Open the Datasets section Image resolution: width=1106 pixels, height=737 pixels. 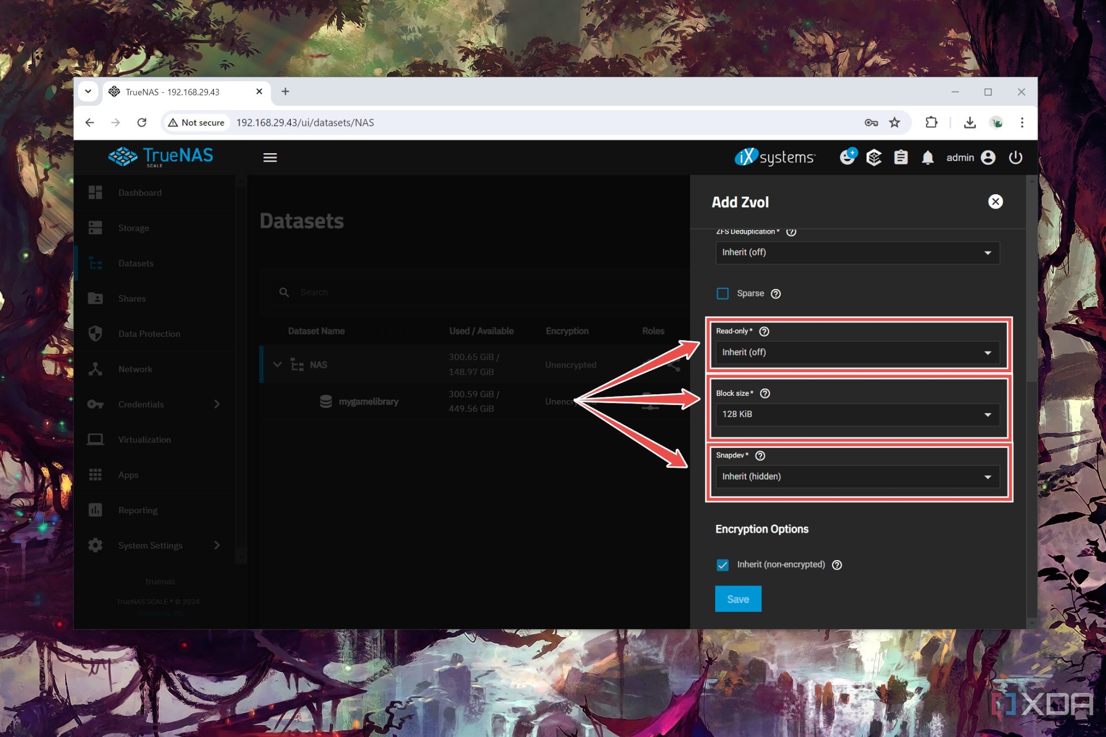tap(136, 262)
